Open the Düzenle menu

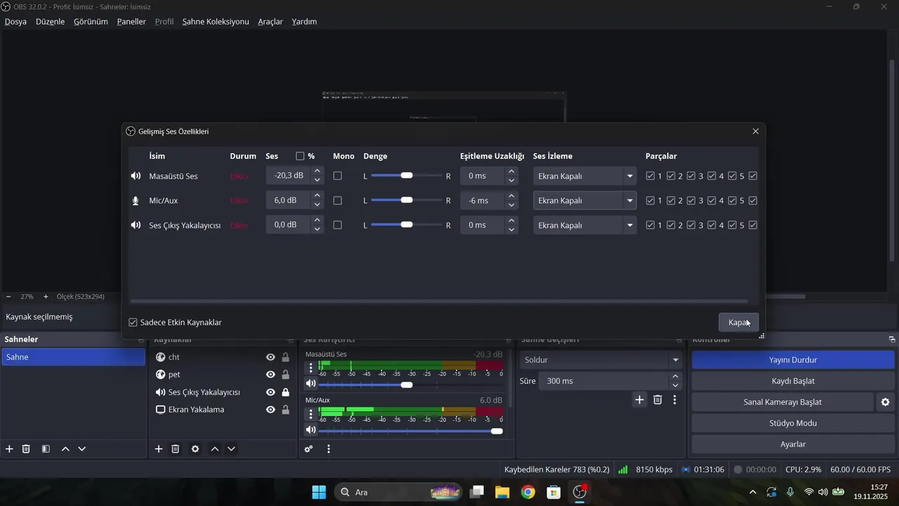tap(50, 22)
